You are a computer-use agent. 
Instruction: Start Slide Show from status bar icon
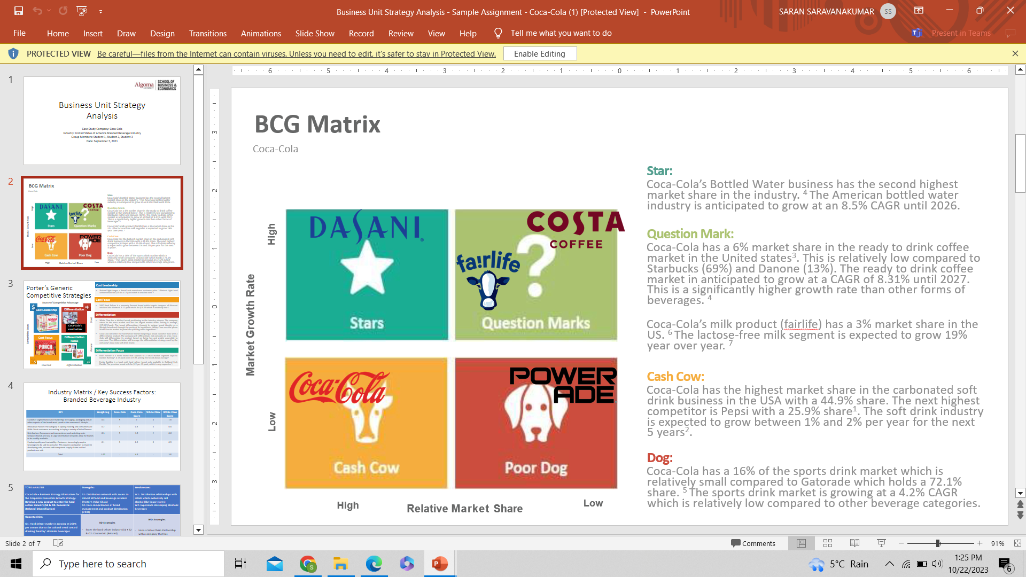881,543
